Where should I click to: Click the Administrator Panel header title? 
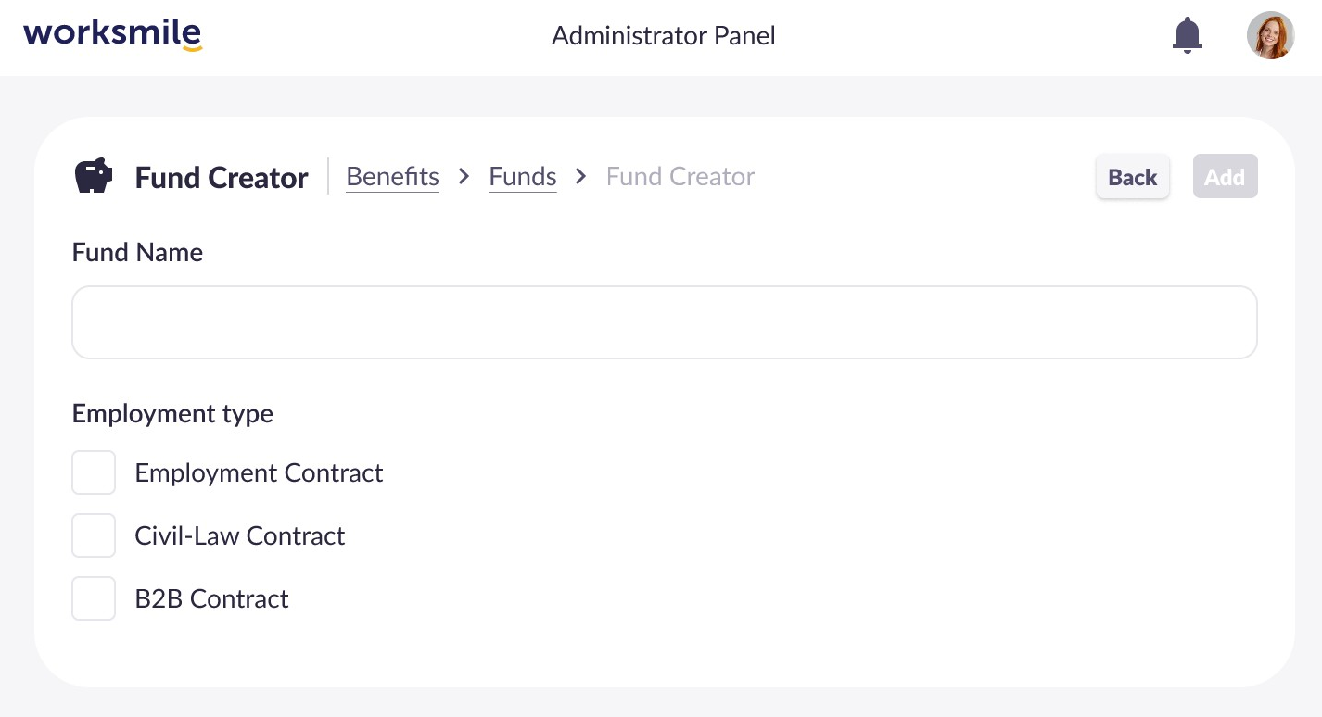pos(663,36)
